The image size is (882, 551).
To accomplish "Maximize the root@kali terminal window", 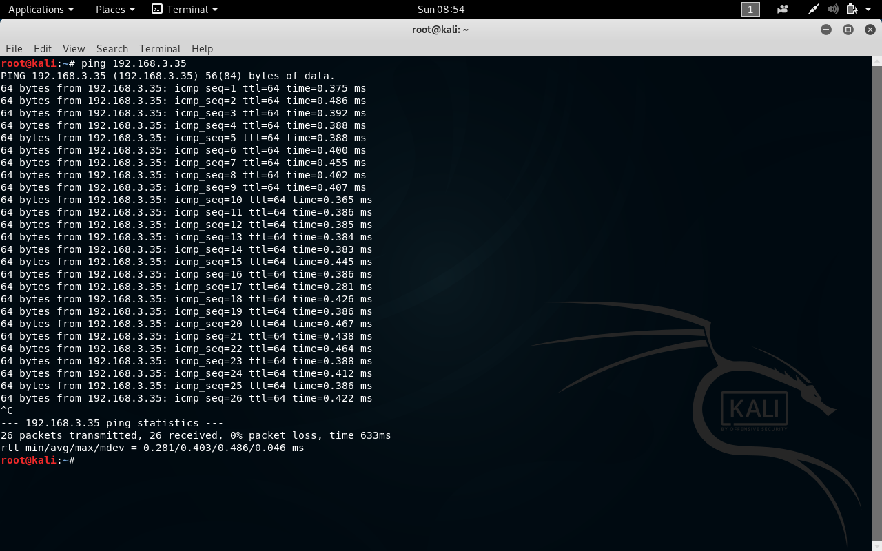I will (848, 30).
